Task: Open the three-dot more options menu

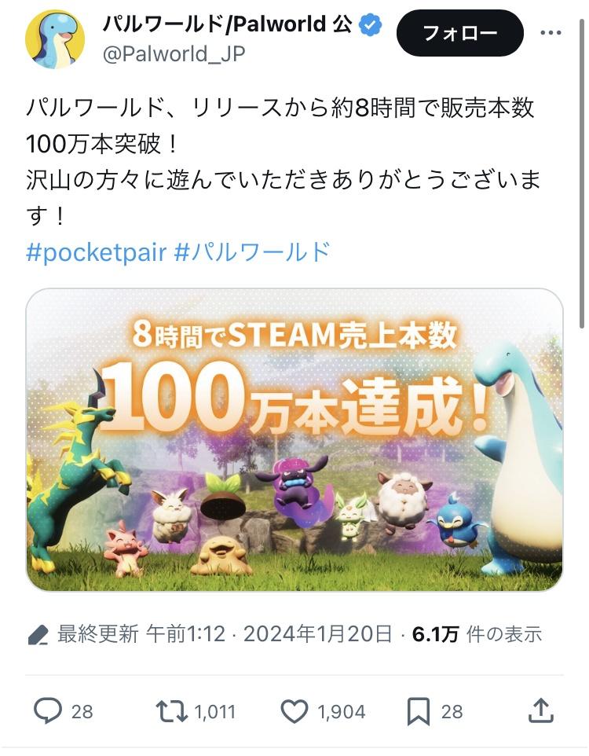Action: (x=551, y=33)
